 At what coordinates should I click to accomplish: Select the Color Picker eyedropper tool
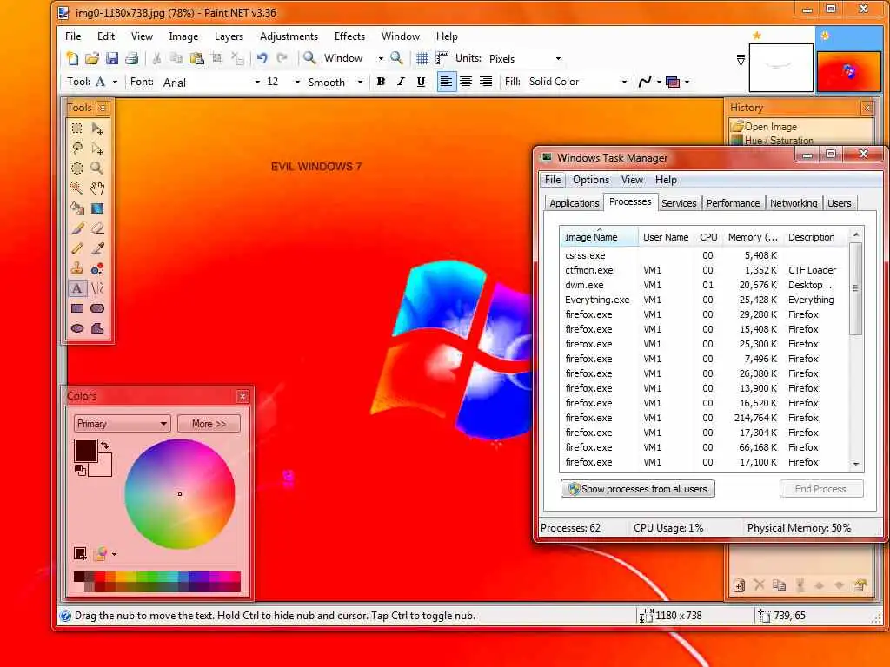[97, 248]
